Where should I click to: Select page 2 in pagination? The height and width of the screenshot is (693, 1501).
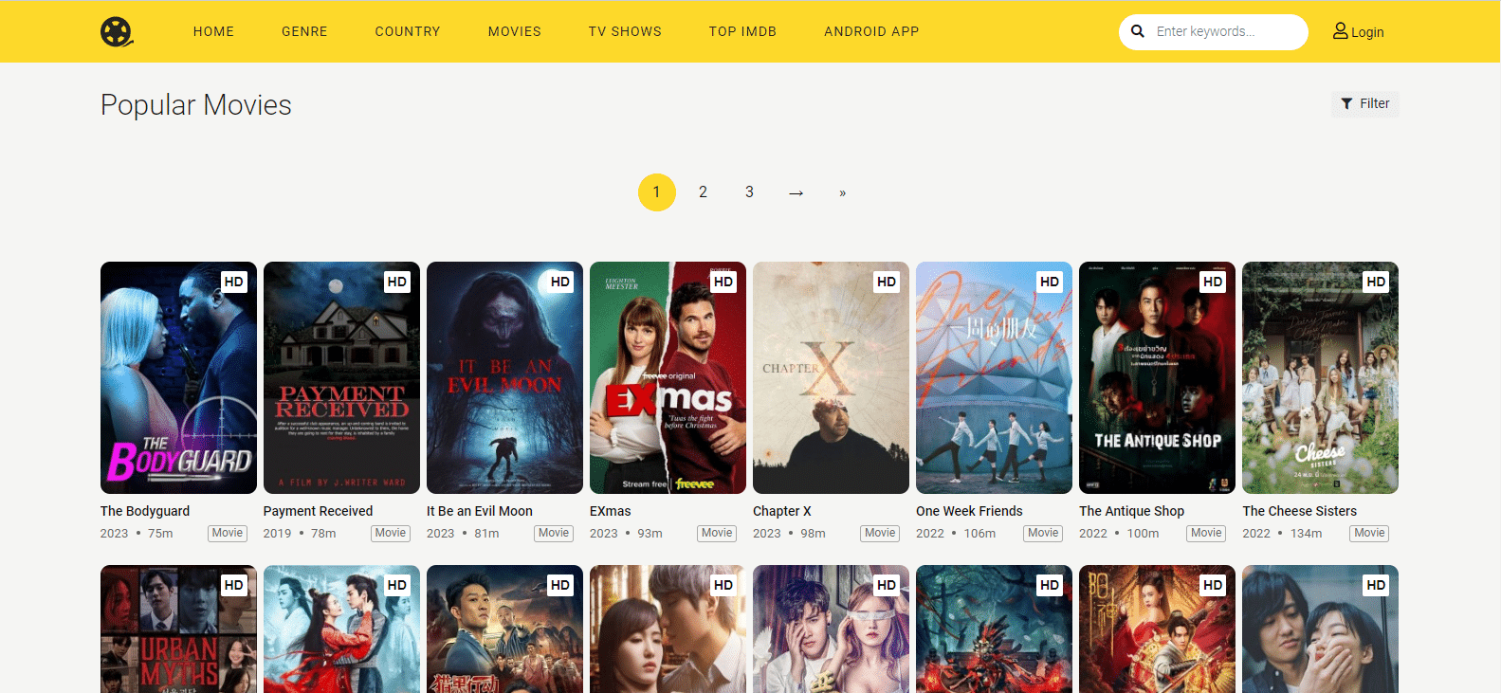click(703, 192)
